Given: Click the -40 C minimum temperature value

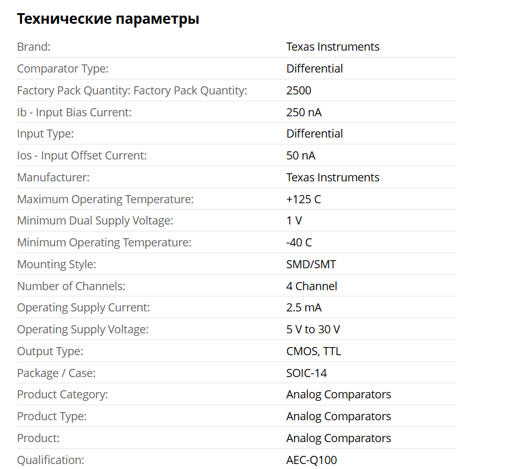Looking at the screenshot, I should click(299, 243).
